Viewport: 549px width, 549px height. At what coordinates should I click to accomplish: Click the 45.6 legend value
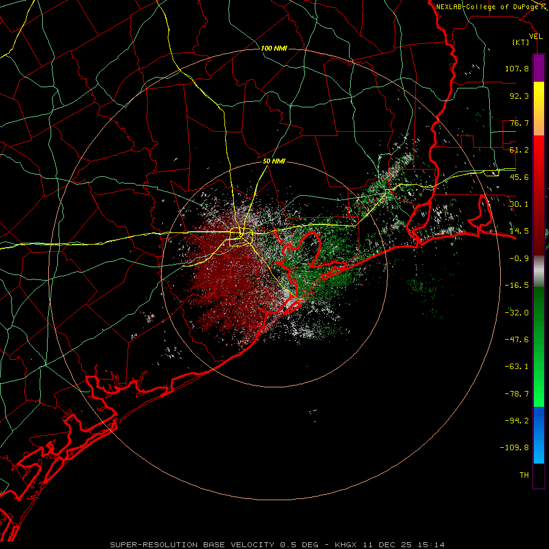pyautogui.click(x=519, y=177)
